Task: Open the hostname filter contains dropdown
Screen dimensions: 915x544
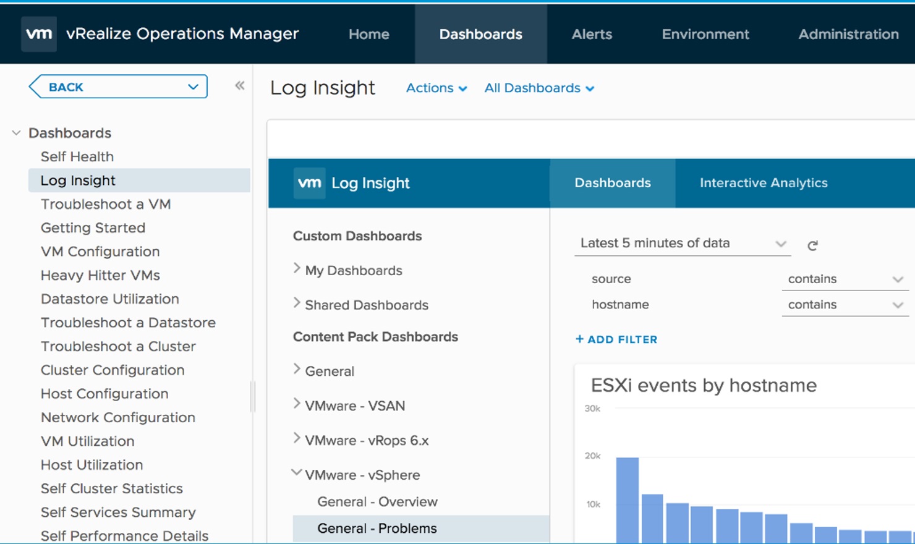Action: point(845,305)
